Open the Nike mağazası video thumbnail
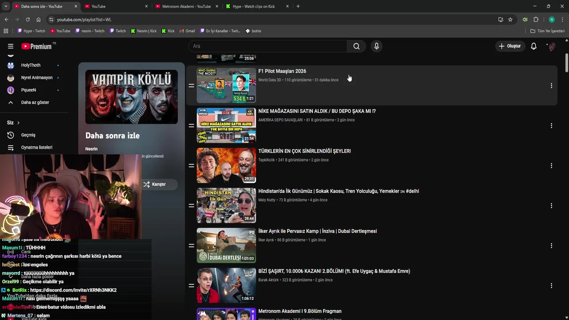This screenshot has width=569, height=320. pos(226,125)
